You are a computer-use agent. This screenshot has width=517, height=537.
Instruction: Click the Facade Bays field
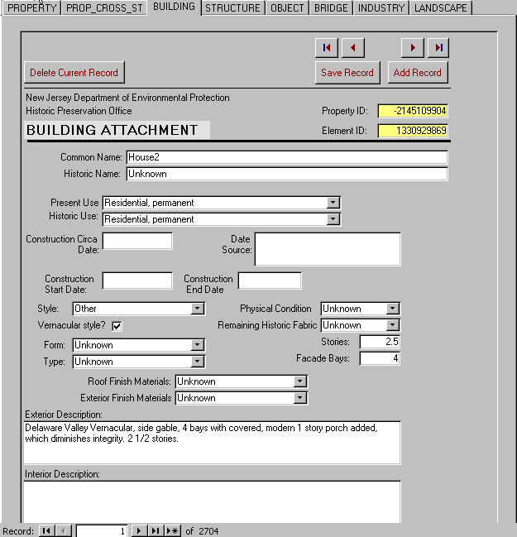click(x=380, y=358)
